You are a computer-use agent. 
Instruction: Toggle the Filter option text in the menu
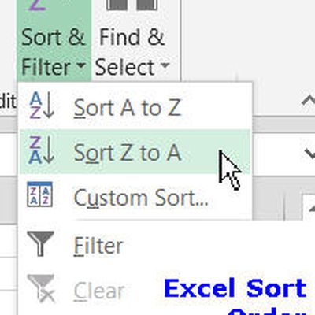98,246
